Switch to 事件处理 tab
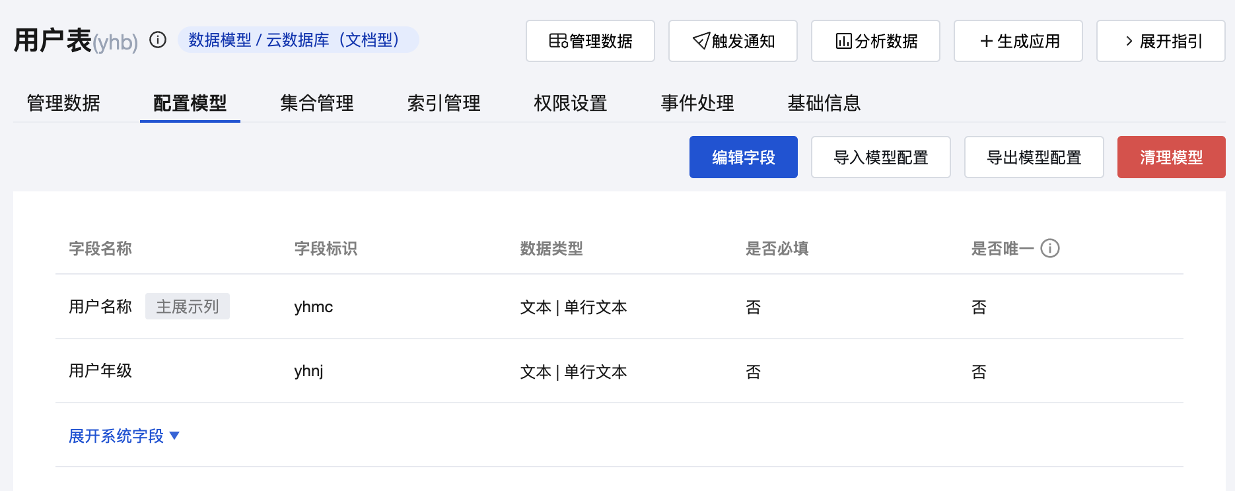Screen dimensions: 1235x491 click(x=697, y=103)
